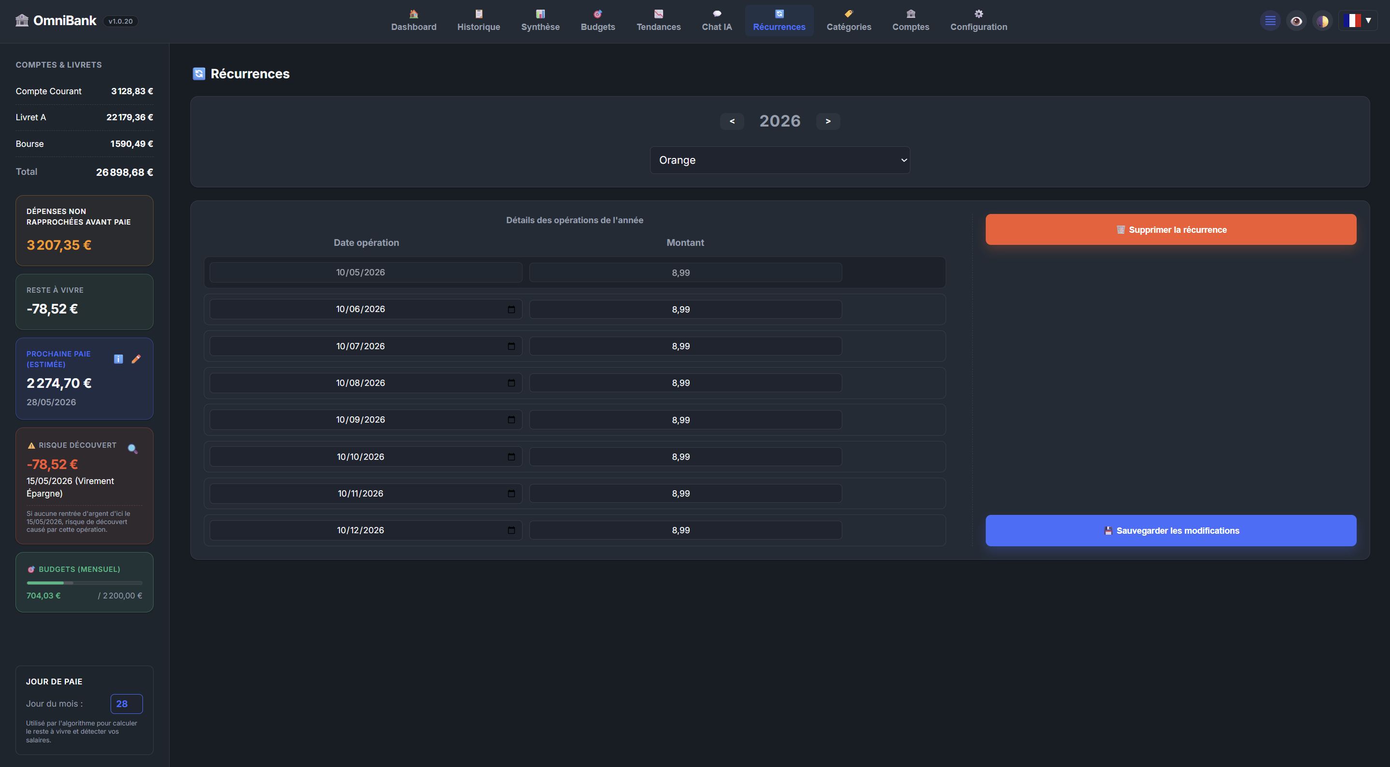Click the 3 207,35 € unreconciled expenses amount

(59, 245)
